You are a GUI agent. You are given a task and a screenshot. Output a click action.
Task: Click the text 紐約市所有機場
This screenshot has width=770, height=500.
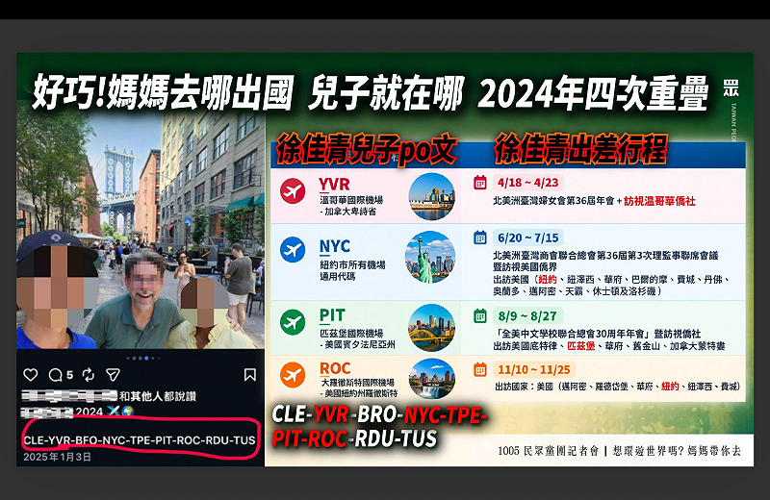(352, 265)
